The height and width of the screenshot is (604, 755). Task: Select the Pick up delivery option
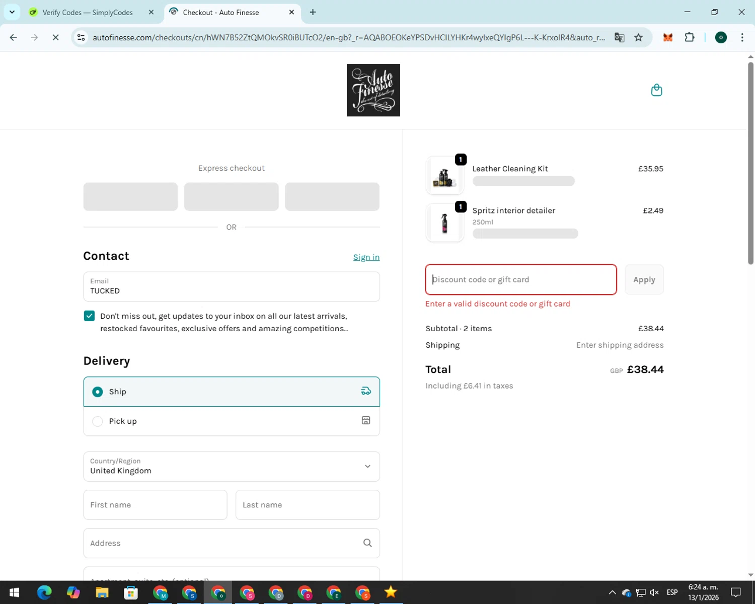pyautogui.click(x=232, y=421)
